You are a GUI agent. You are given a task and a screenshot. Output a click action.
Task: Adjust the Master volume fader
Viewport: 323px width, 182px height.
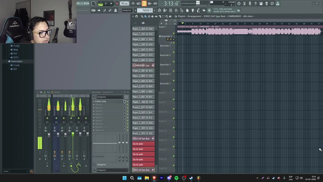click(49, 135)
